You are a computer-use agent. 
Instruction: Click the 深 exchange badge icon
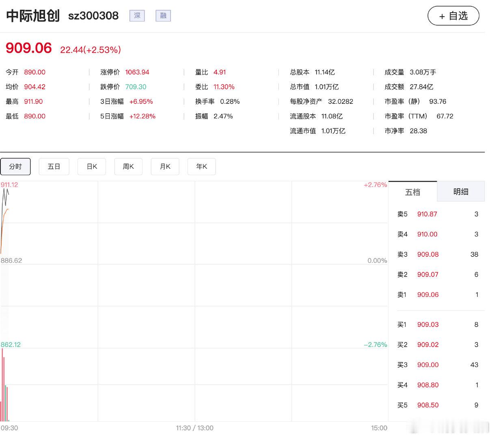point(137,16)
